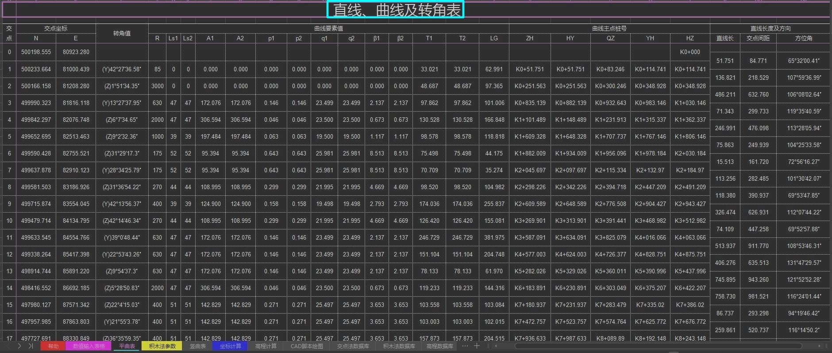Open the 帮助 sheet tab
Screen dimensions: 832x353
(x=53, y=346)
